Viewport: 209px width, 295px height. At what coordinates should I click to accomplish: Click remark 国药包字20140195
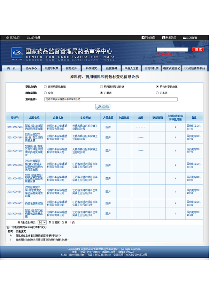click(x=194, y=165)
